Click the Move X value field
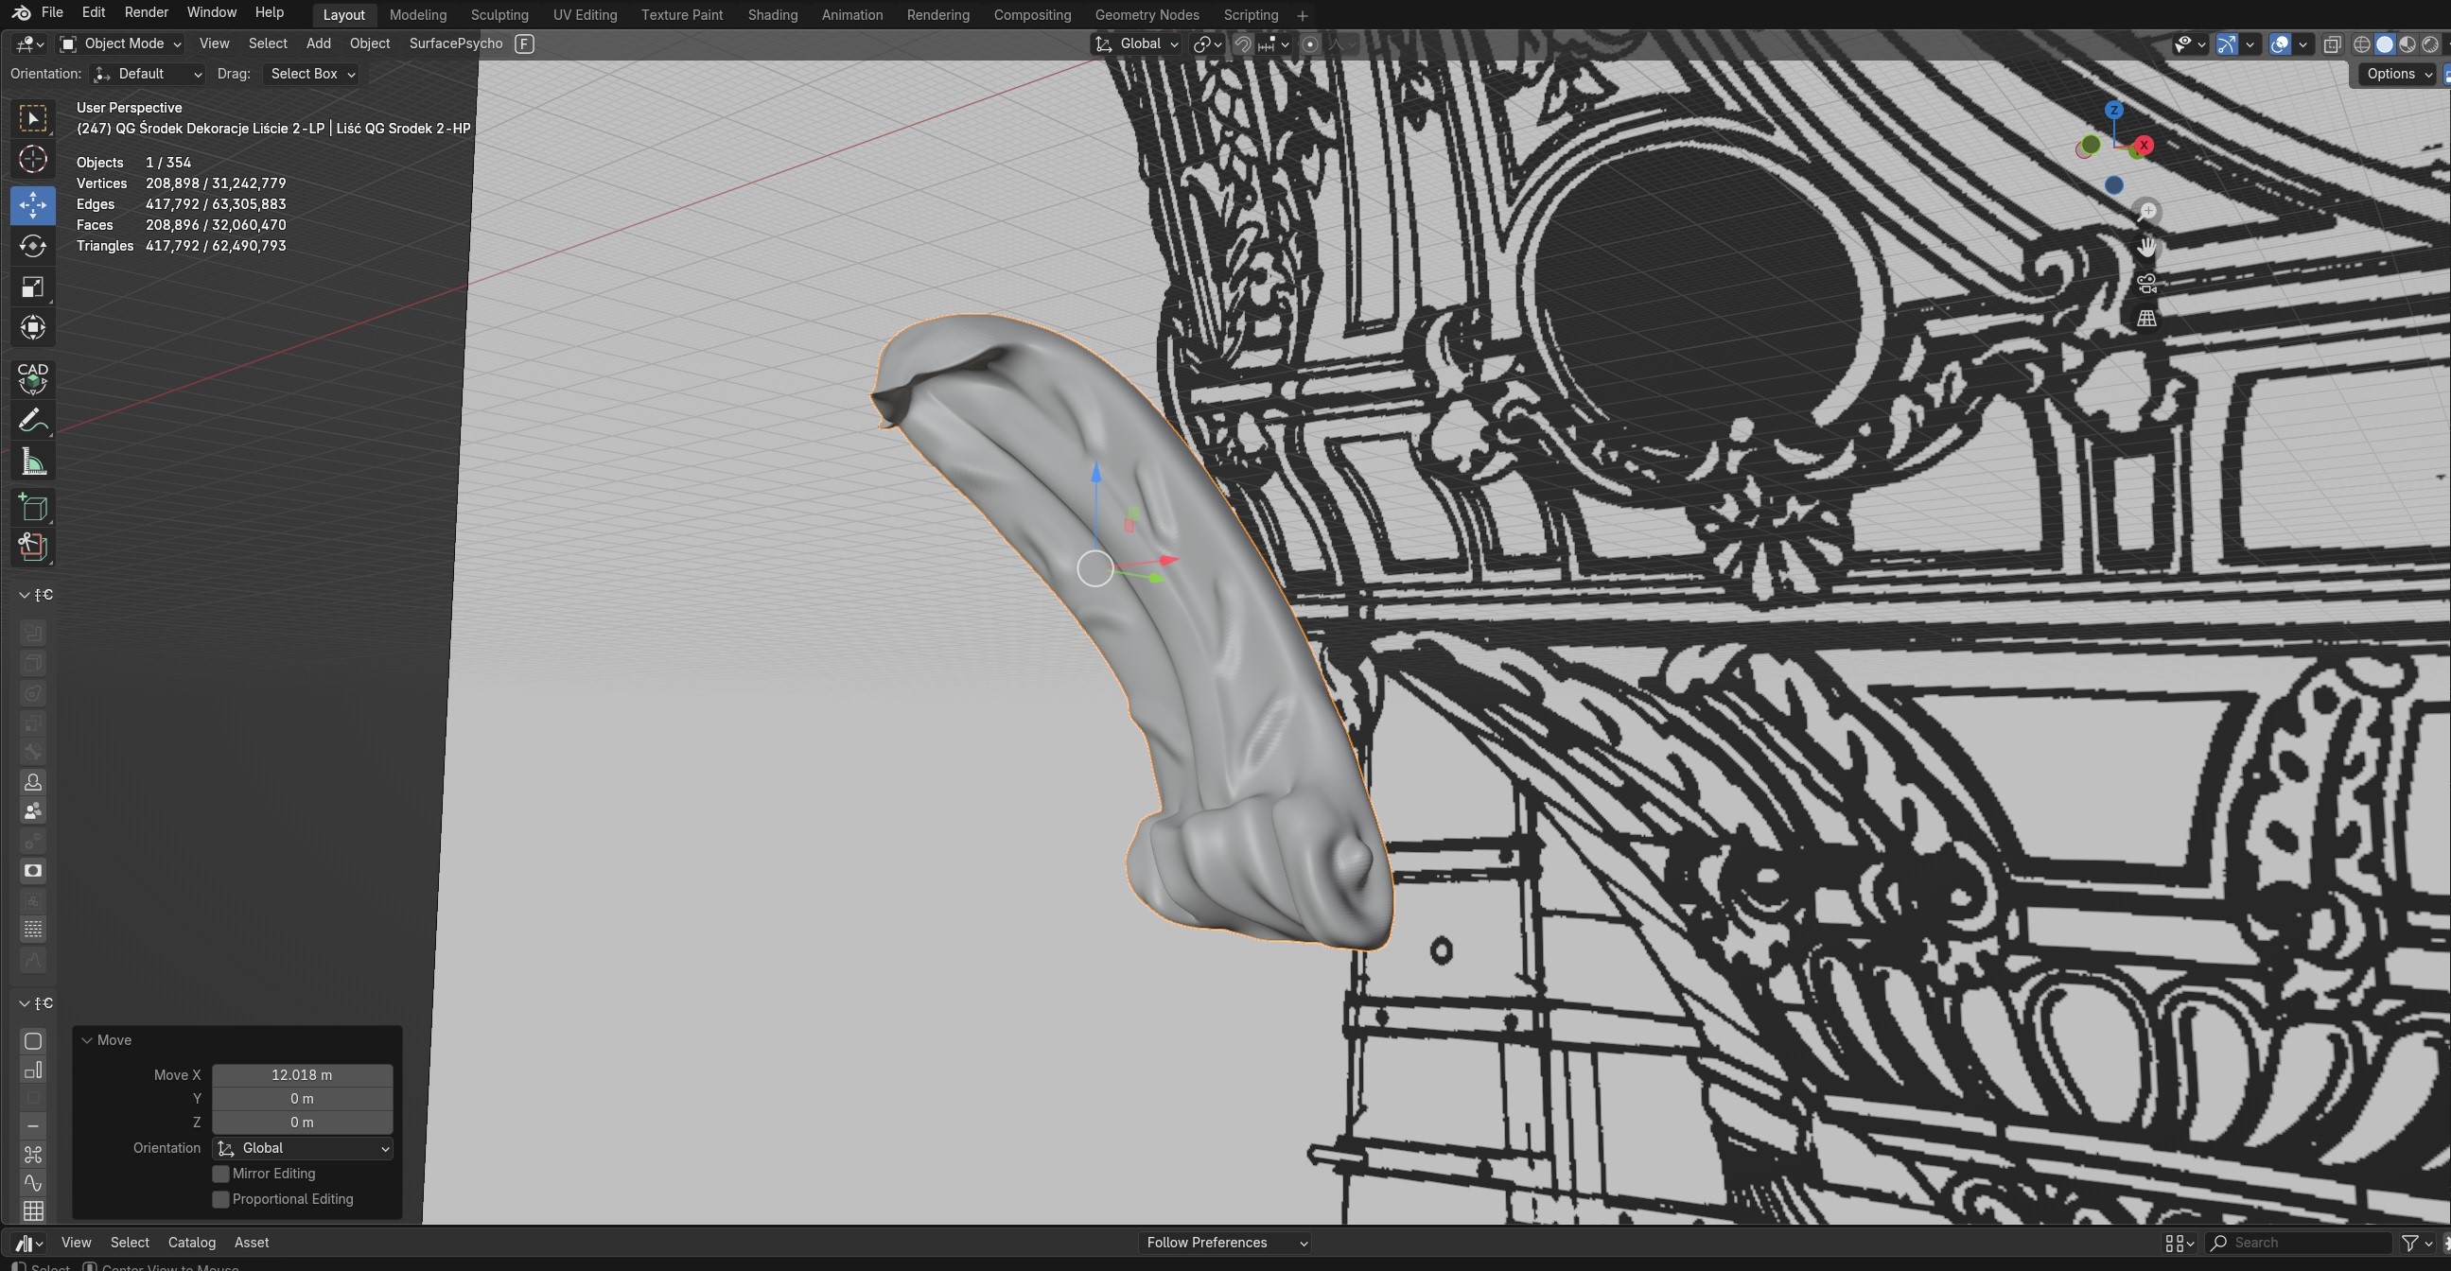2451x1271 pixels. tap(302, 1075)
